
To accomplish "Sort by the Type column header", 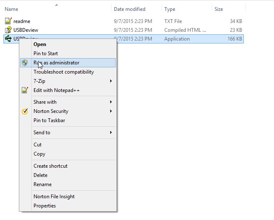I will click(x=170, y=9).
